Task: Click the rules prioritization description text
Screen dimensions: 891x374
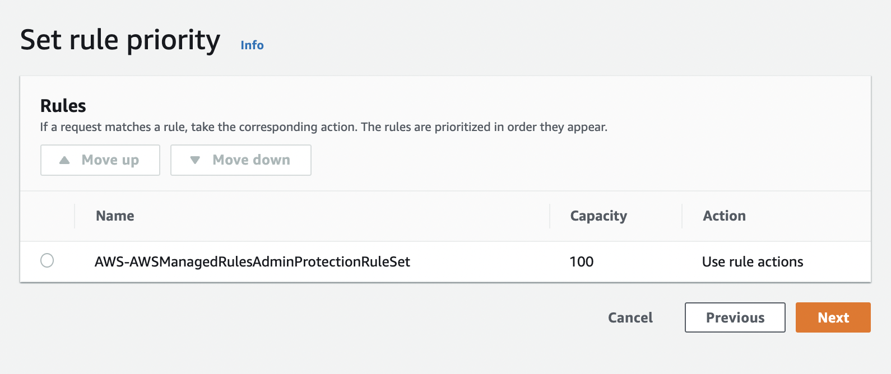Action: tap(324, 127)
